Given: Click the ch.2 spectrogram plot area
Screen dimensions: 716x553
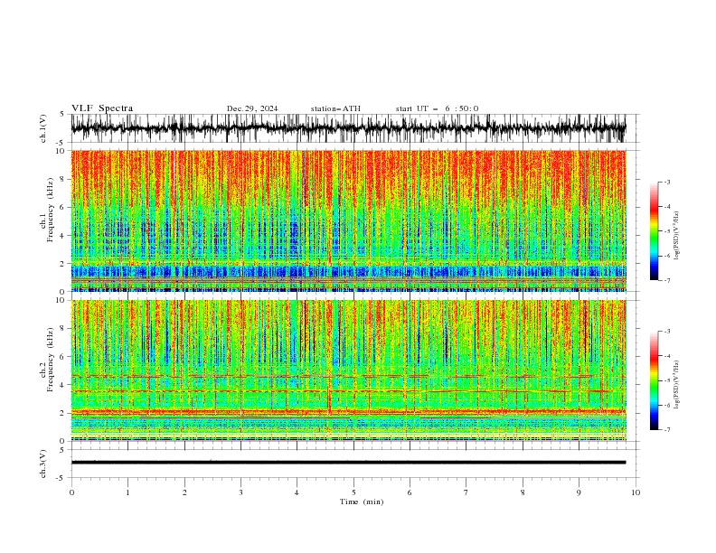Looking at the screenshot, I should (x=348, y=370).
